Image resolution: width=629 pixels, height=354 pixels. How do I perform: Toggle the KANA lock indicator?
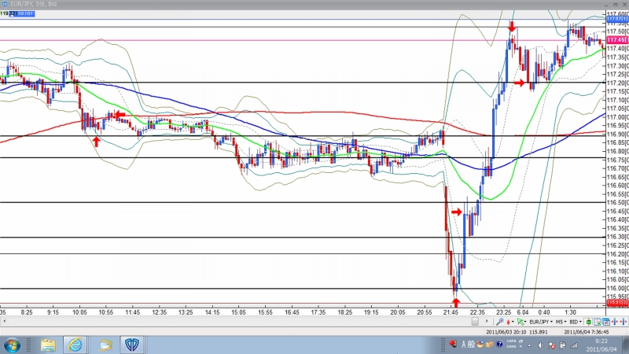[511, 347]
